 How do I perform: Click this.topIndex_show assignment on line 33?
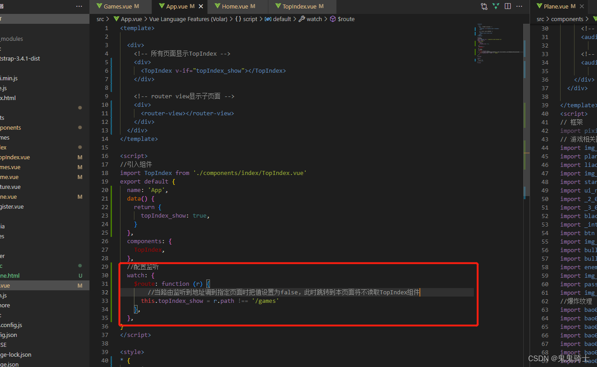point(210,301)
